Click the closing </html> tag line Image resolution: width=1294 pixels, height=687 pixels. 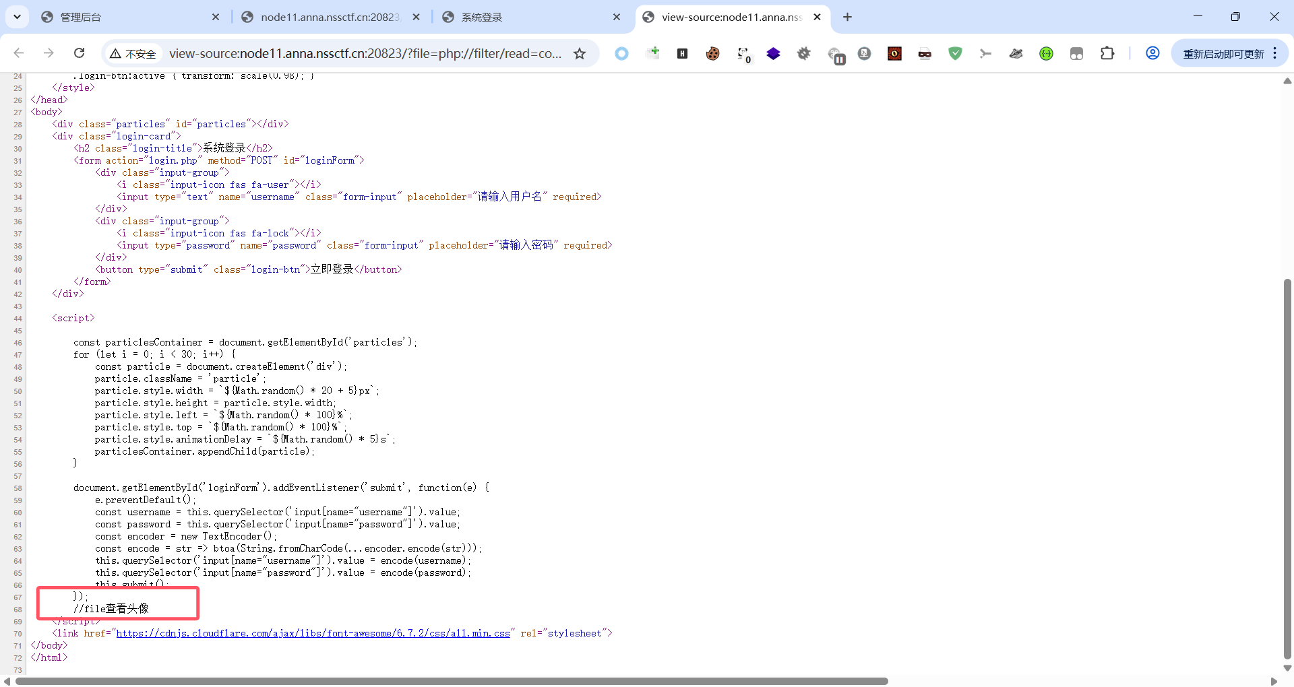(x=49, y=657)
